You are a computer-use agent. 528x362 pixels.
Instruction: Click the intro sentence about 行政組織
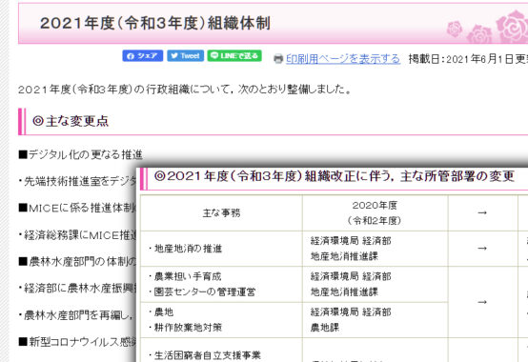[x=185, y=90]
